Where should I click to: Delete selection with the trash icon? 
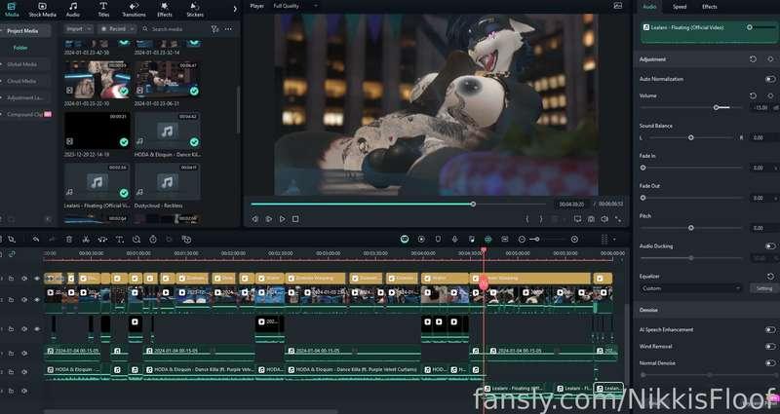pyautogui.click(x=69, y=240)
